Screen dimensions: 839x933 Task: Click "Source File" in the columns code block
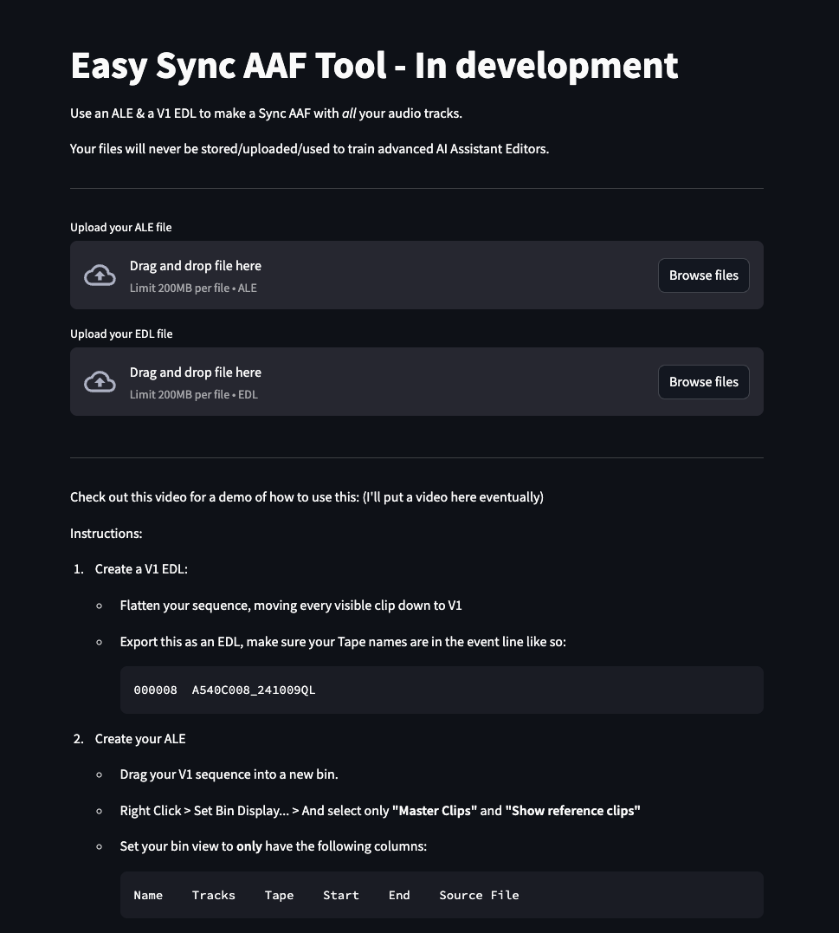[479, 896]
